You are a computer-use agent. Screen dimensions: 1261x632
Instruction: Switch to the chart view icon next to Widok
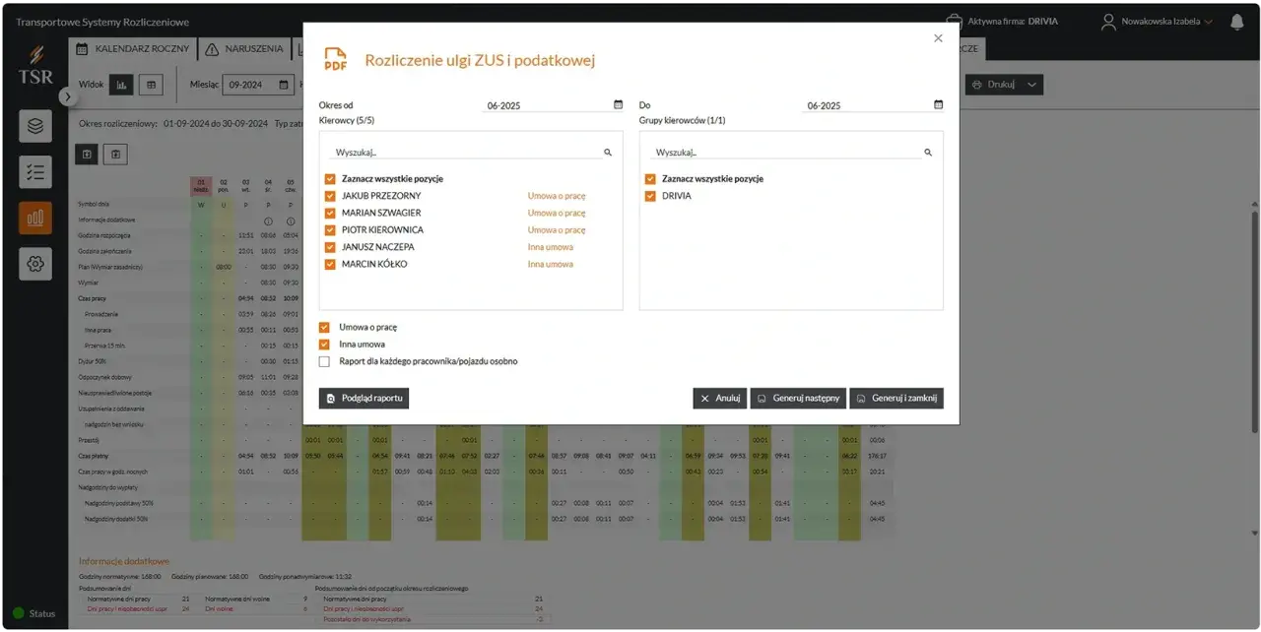coord(121,85)
